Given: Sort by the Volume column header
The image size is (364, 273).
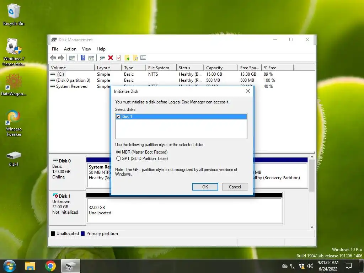Looking at the screenshot, I should coord(72,68).
